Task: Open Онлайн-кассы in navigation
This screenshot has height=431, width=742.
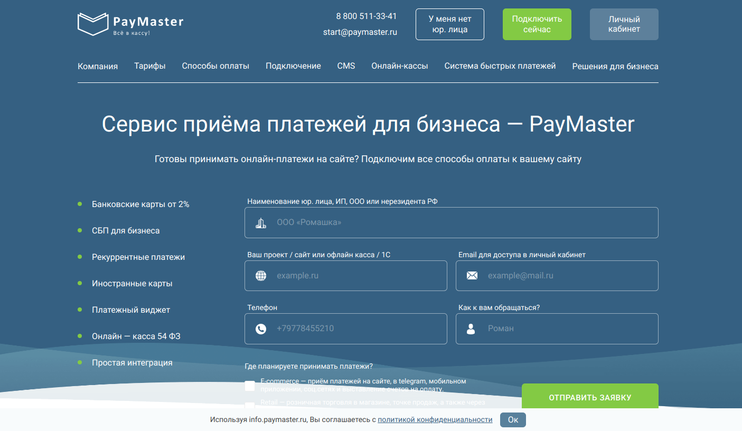Action: click(x=400, y=66)
